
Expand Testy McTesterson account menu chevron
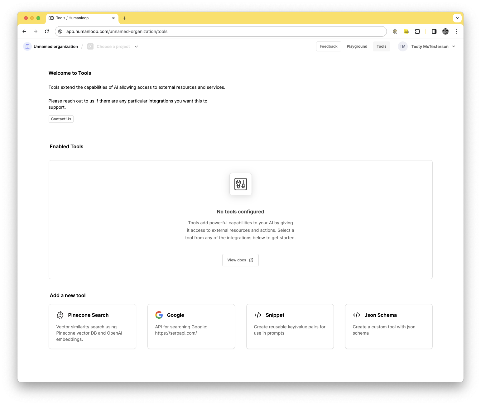click(x=454, y=46)
